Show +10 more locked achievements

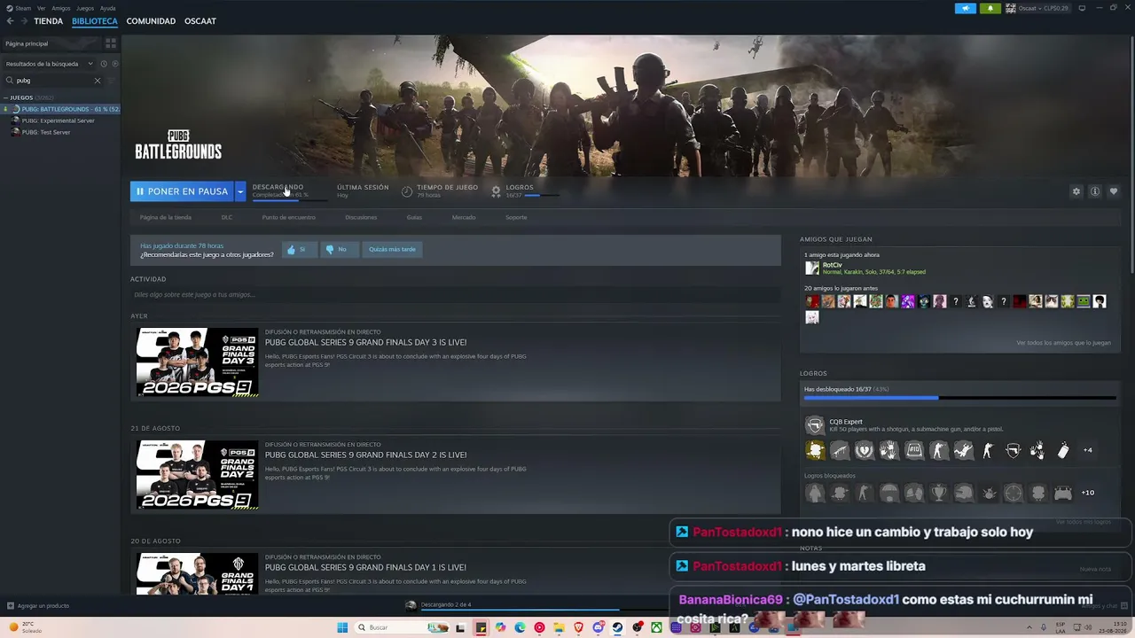1088,493
